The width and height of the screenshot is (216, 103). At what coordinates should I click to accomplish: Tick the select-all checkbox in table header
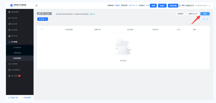tap(42, 29)
